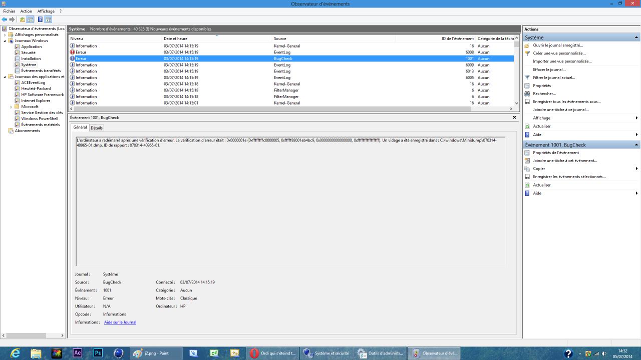Screen dimensions: 641x360
Task: Click the console tree horizontal scrollbar
Action: tap(33, 335)
